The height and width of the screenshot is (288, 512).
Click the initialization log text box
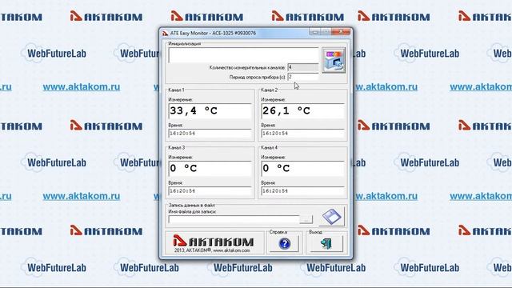(243, 55)
